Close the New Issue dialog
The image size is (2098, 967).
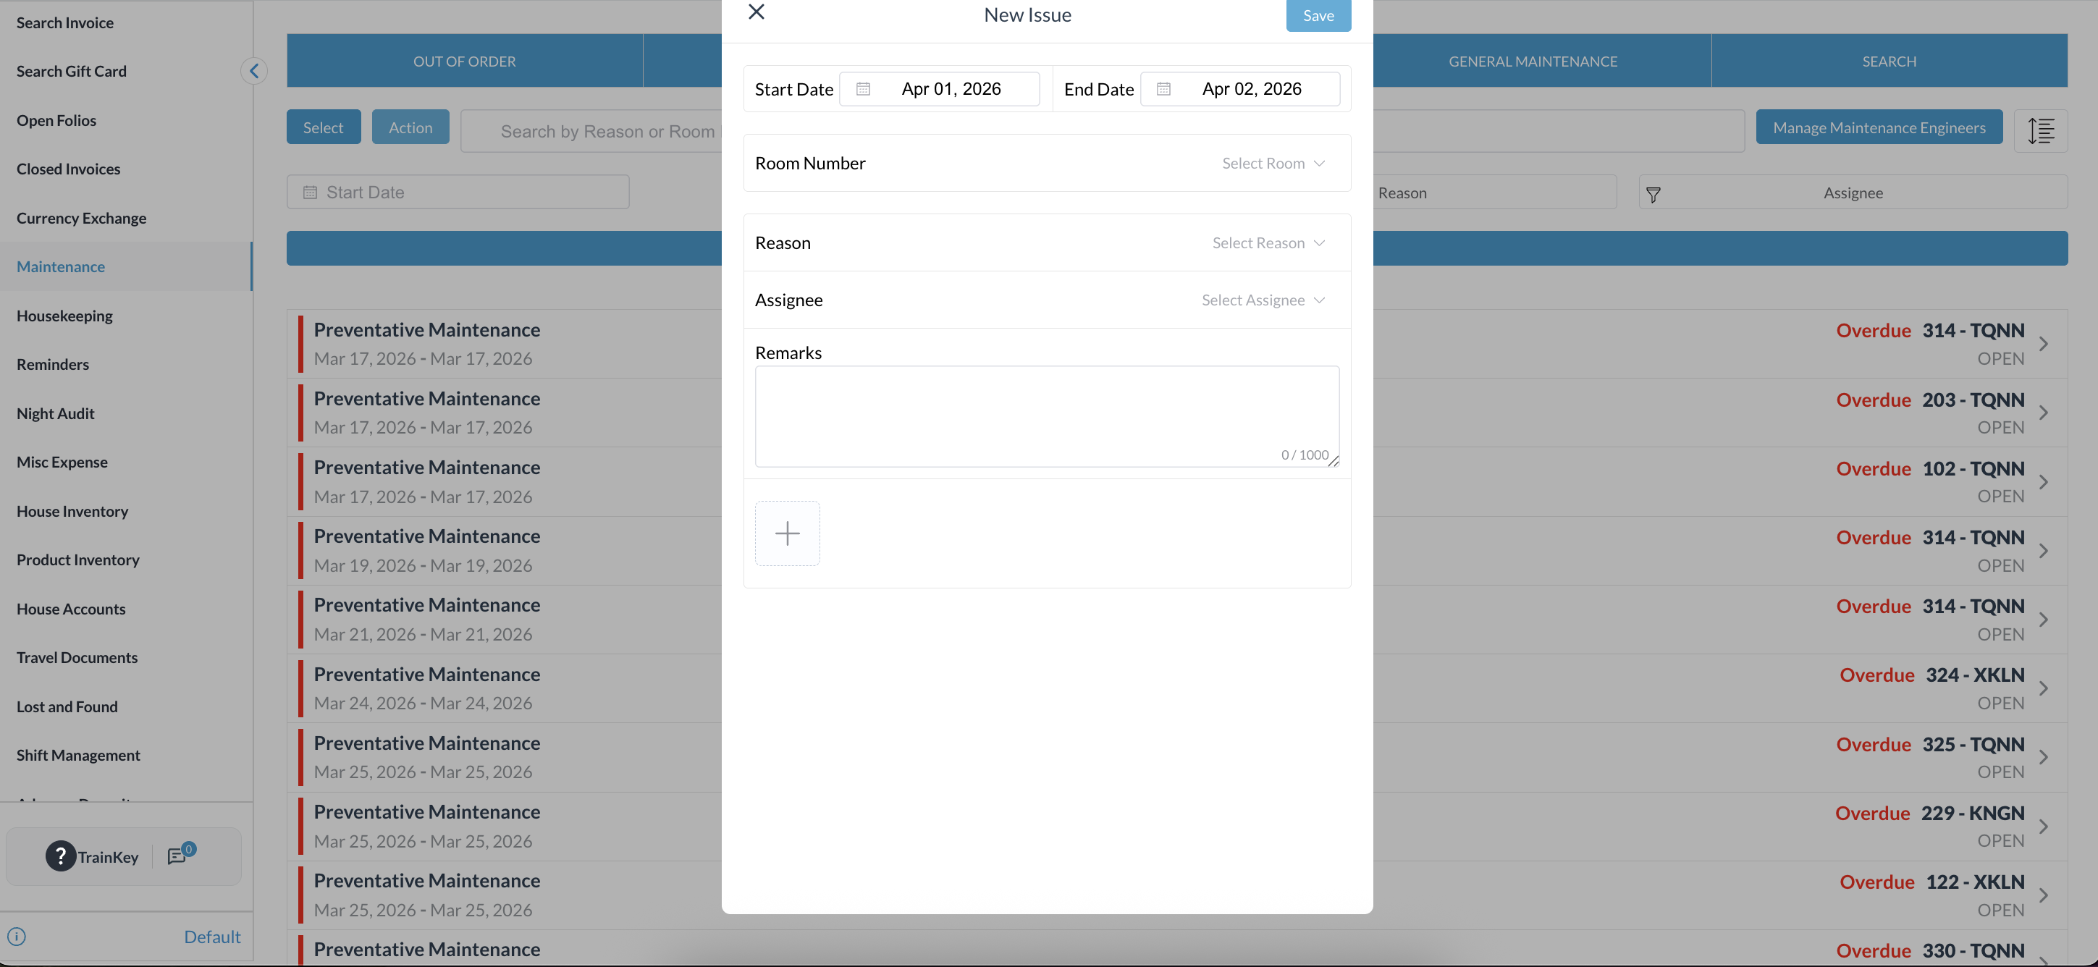756,12
